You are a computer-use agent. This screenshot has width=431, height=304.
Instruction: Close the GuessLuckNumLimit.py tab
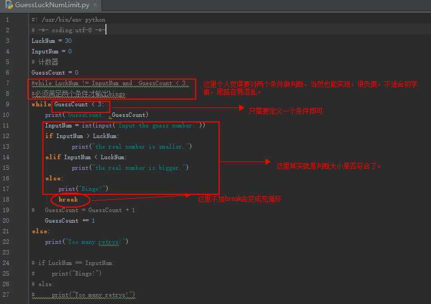tap(95, 4)
